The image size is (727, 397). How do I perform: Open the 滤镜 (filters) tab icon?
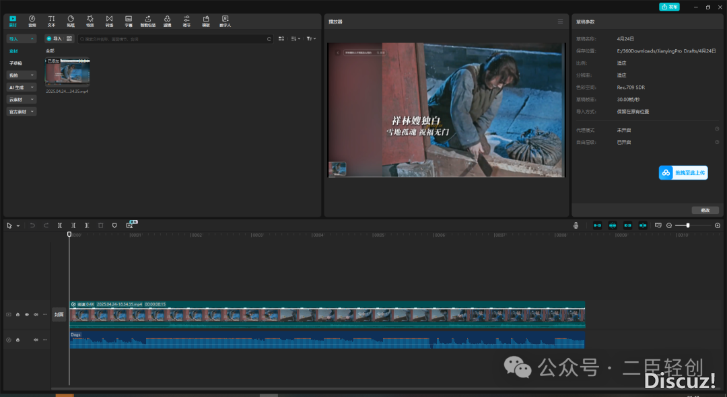168,21
